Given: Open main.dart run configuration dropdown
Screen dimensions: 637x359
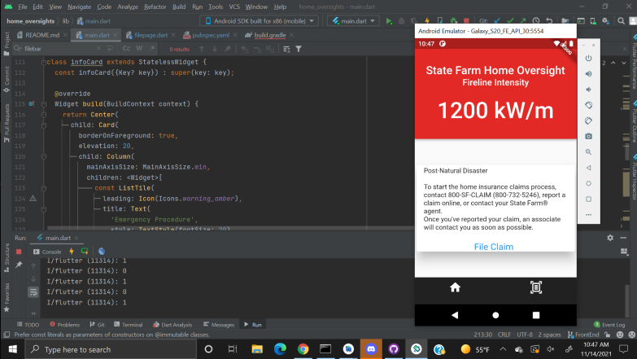Looking at the screenshot, I should pos(353,20).
